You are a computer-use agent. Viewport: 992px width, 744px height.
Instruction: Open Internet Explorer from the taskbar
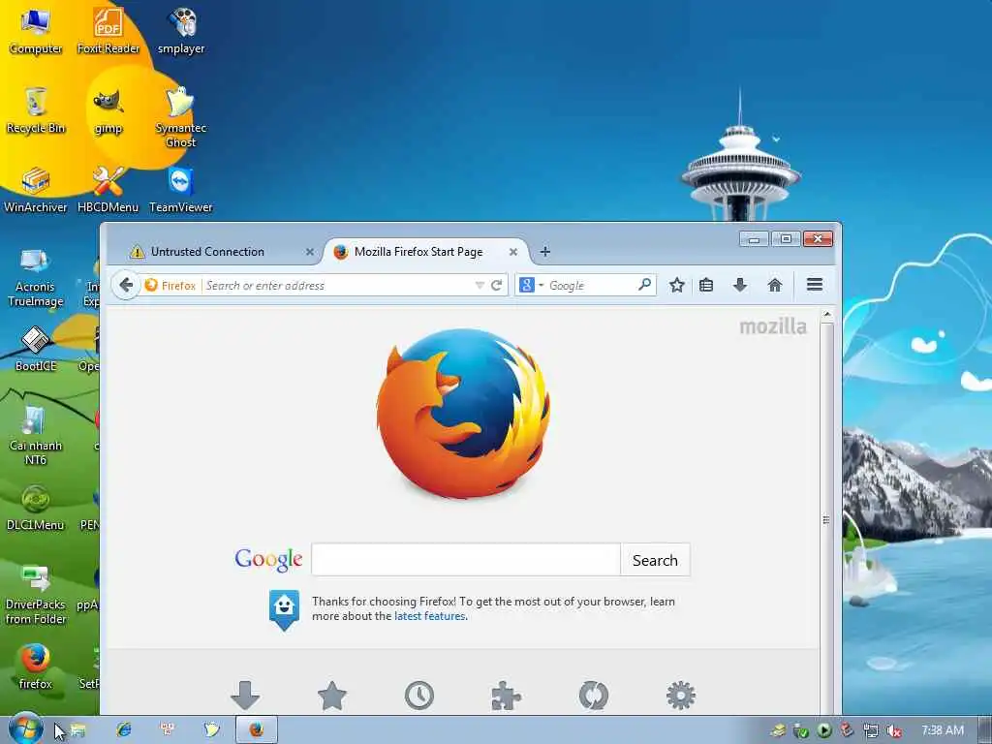coord(123,729)
